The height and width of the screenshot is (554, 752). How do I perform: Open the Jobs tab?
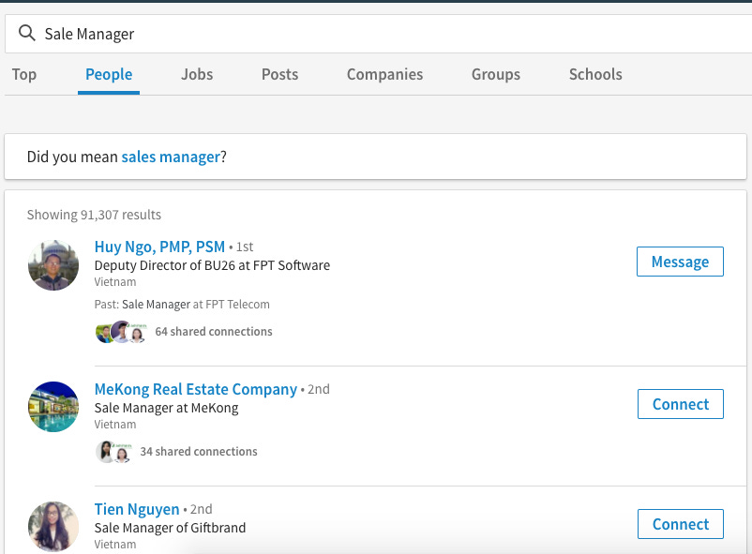click(197, 74)
